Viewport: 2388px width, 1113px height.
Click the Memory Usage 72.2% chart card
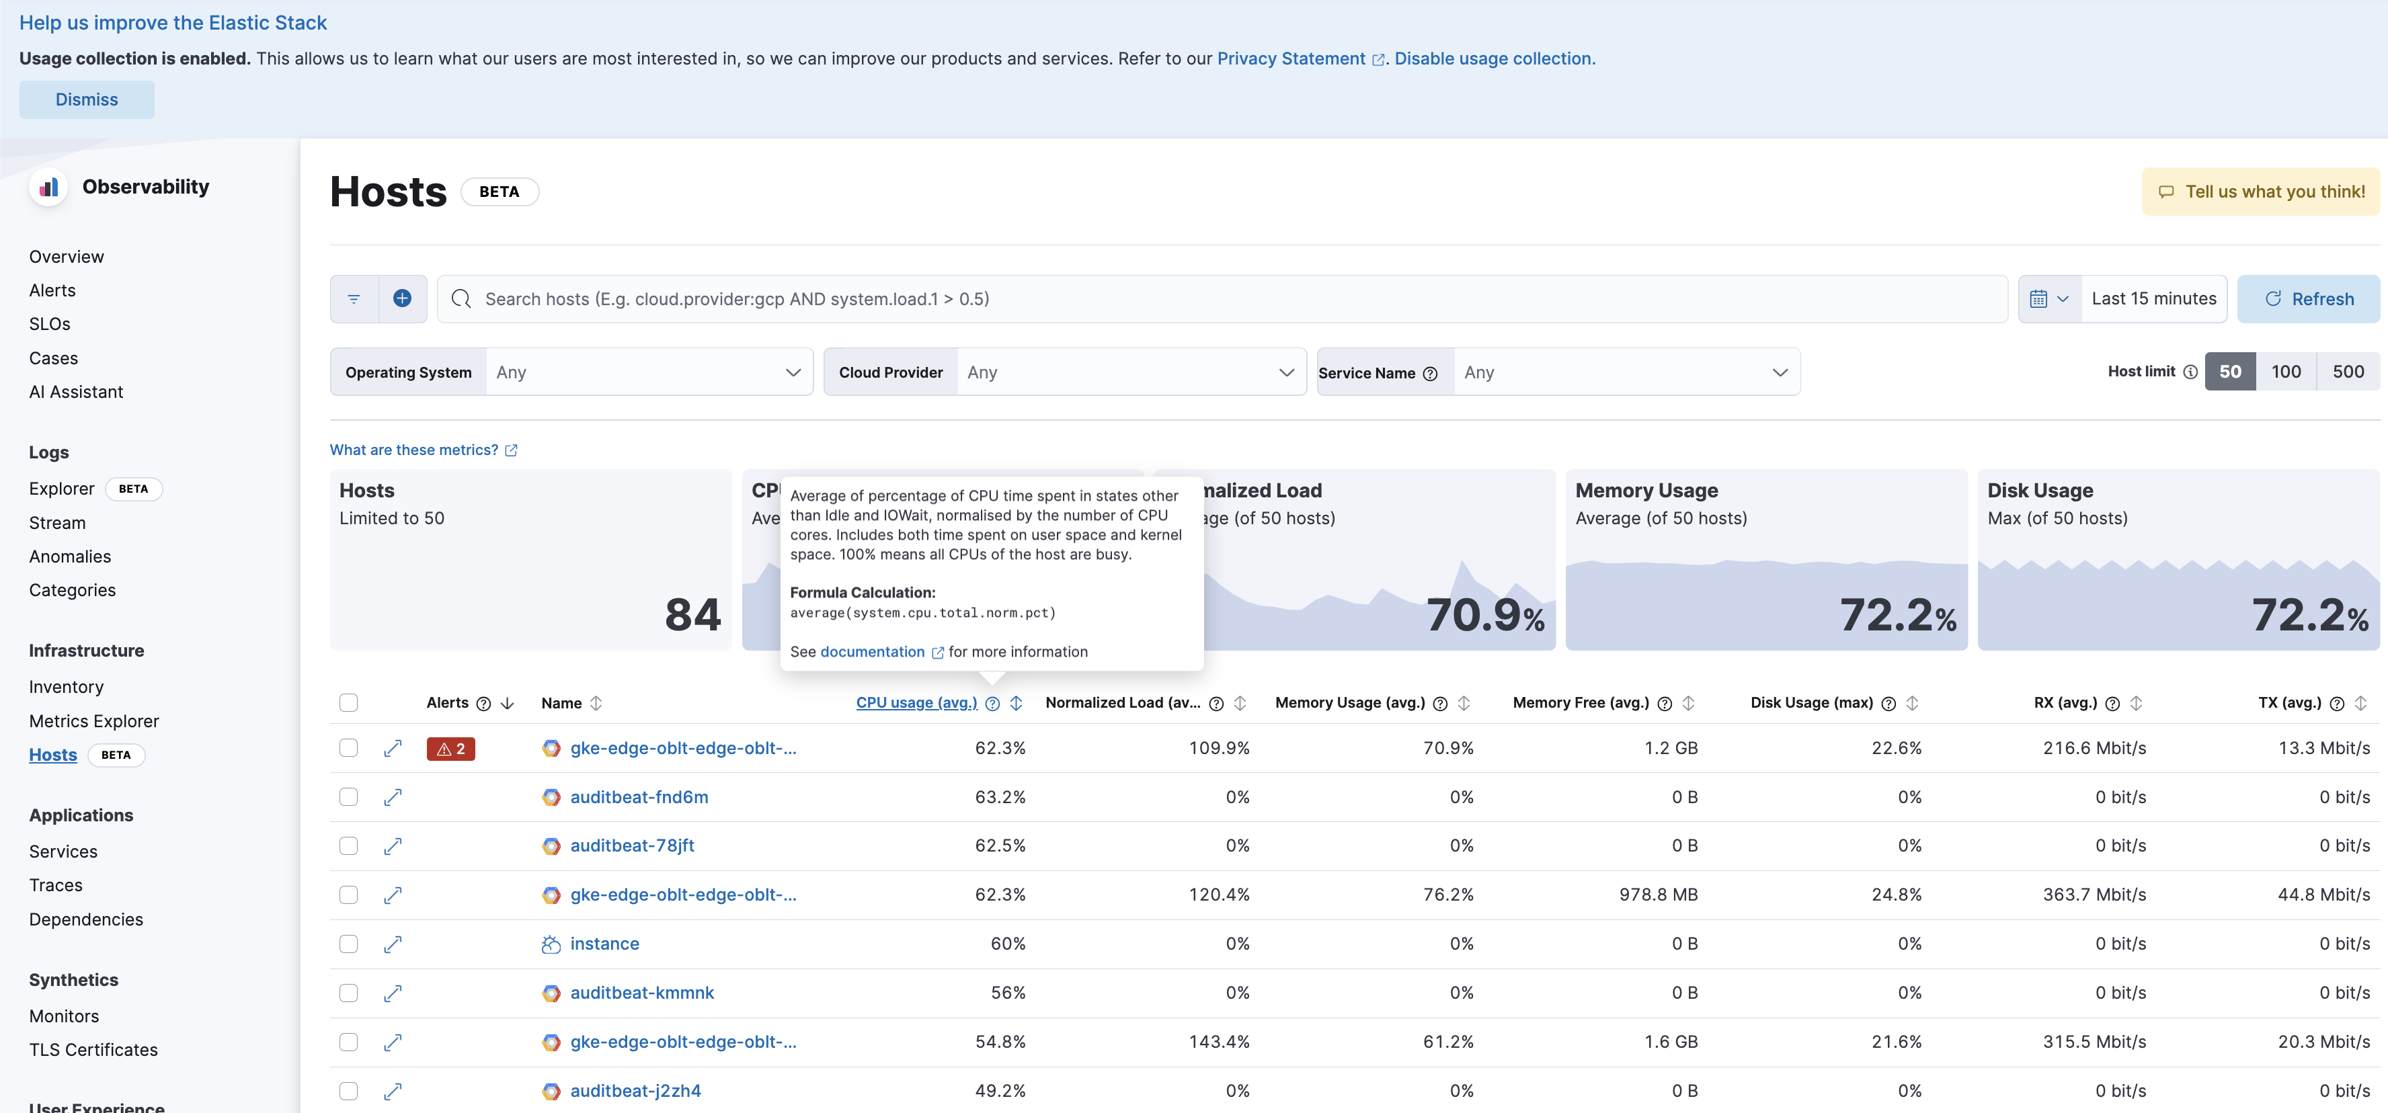click(1766, 560)
